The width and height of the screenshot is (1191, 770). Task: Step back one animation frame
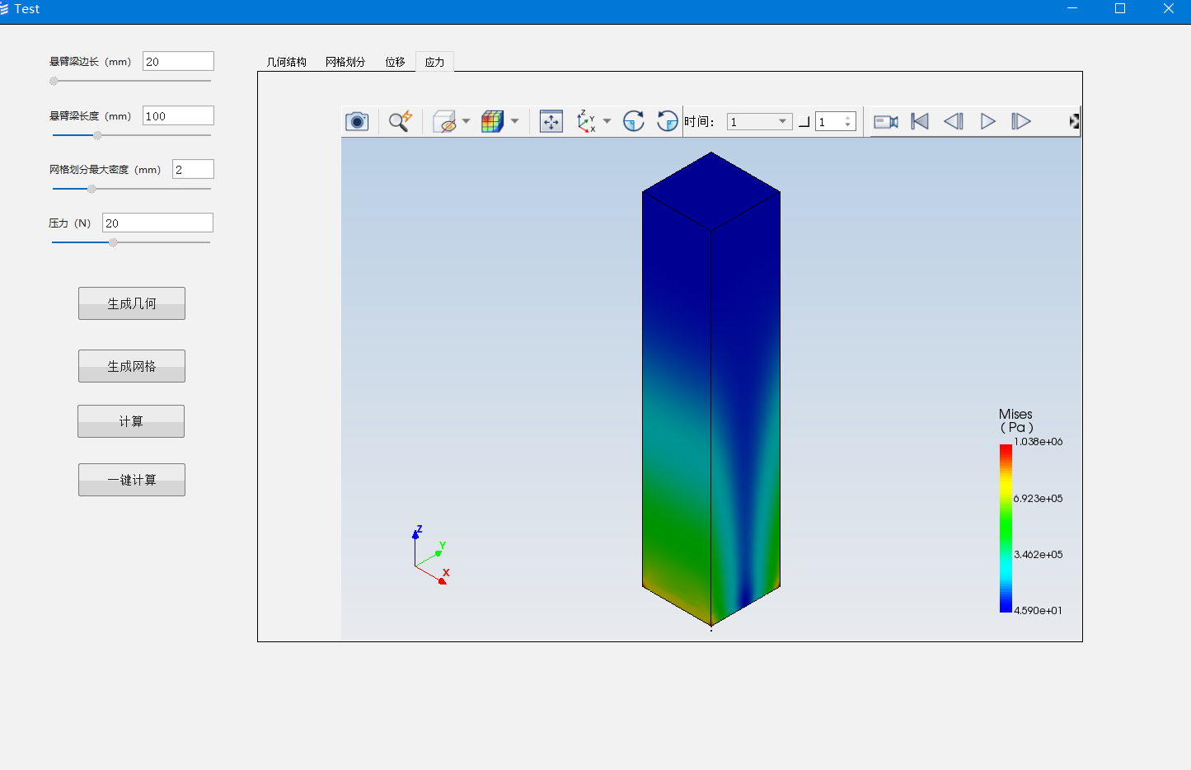click(954, 121)
